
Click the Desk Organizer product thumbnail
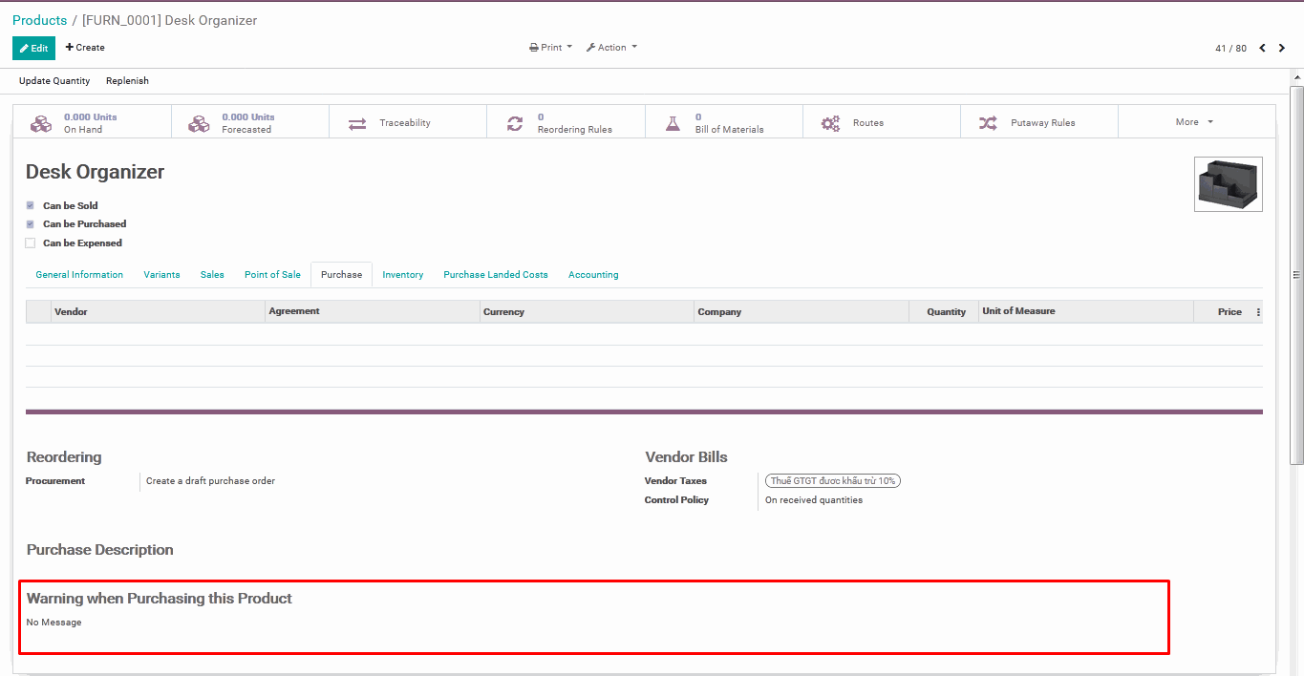(1228, 184)
